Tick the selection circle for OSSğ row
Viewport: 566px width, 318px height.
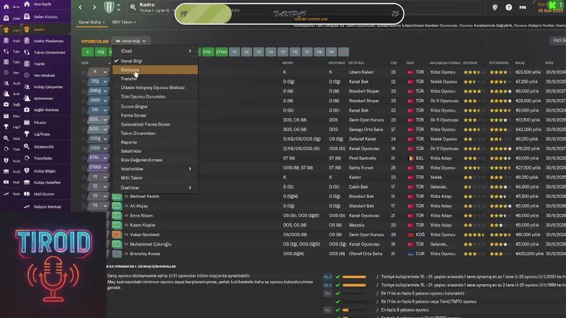(x=84, y=139)
